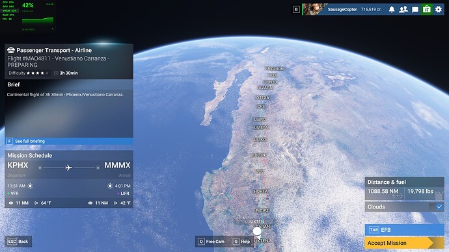
Task: Click the Mission Schedule heading
Action: click(x=30, y=156)
